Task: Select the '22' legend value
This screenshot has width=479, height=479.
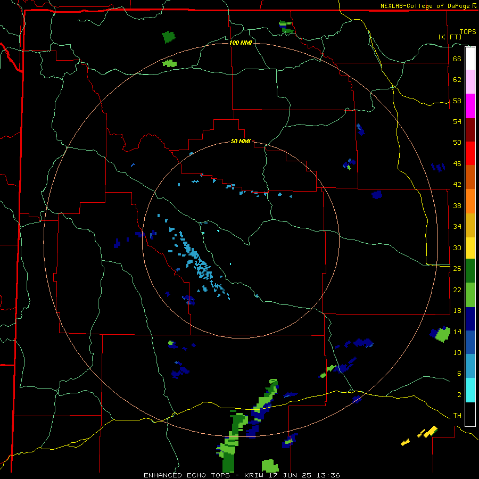Action: [x=457, y=290]
